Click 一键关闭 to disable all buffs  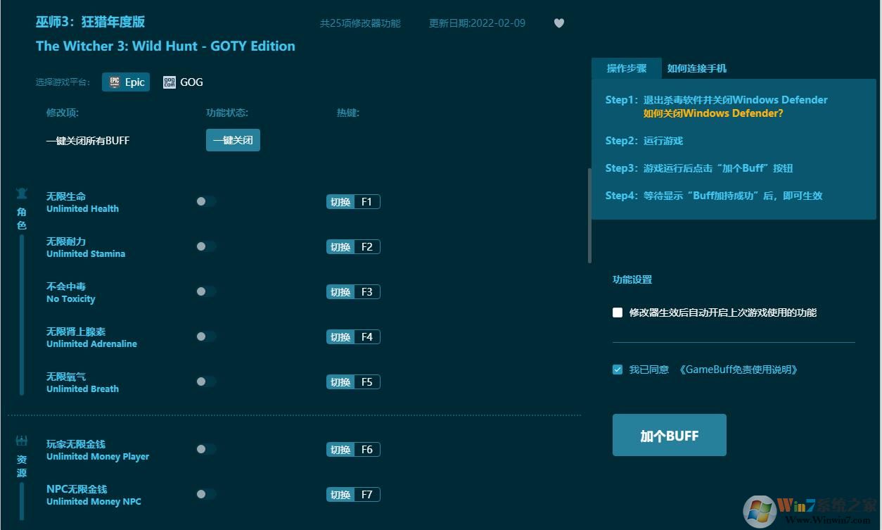click(x=233, y=140)
